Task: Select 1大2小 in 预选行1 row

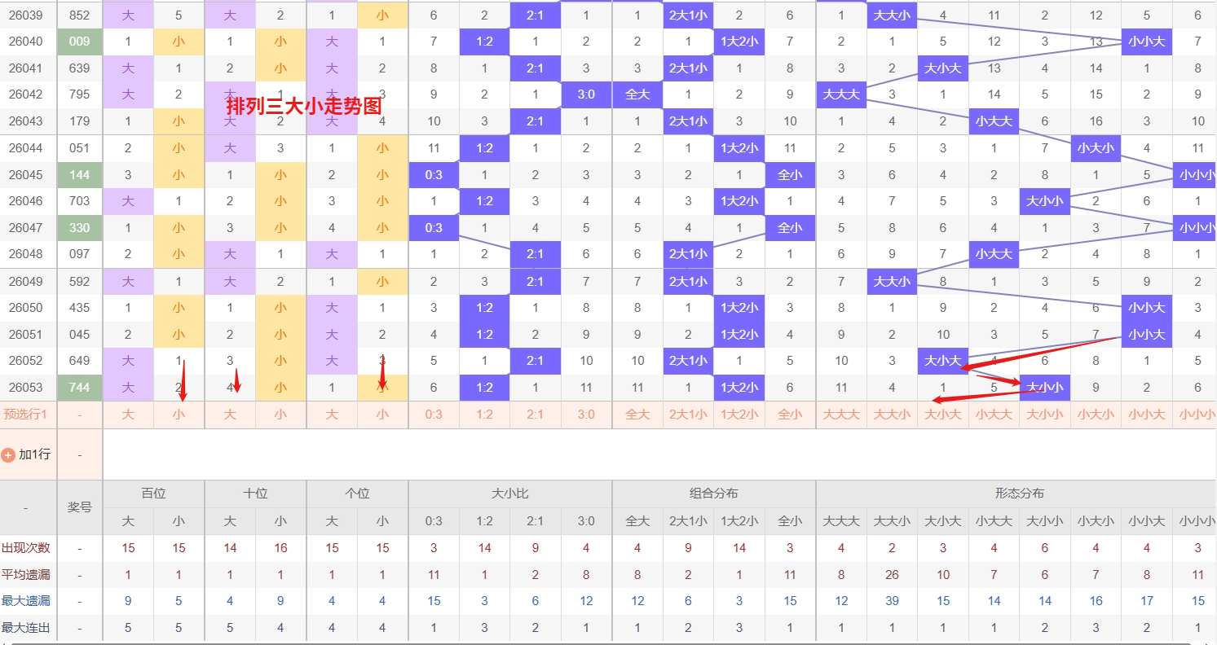Action: point(739,414)
